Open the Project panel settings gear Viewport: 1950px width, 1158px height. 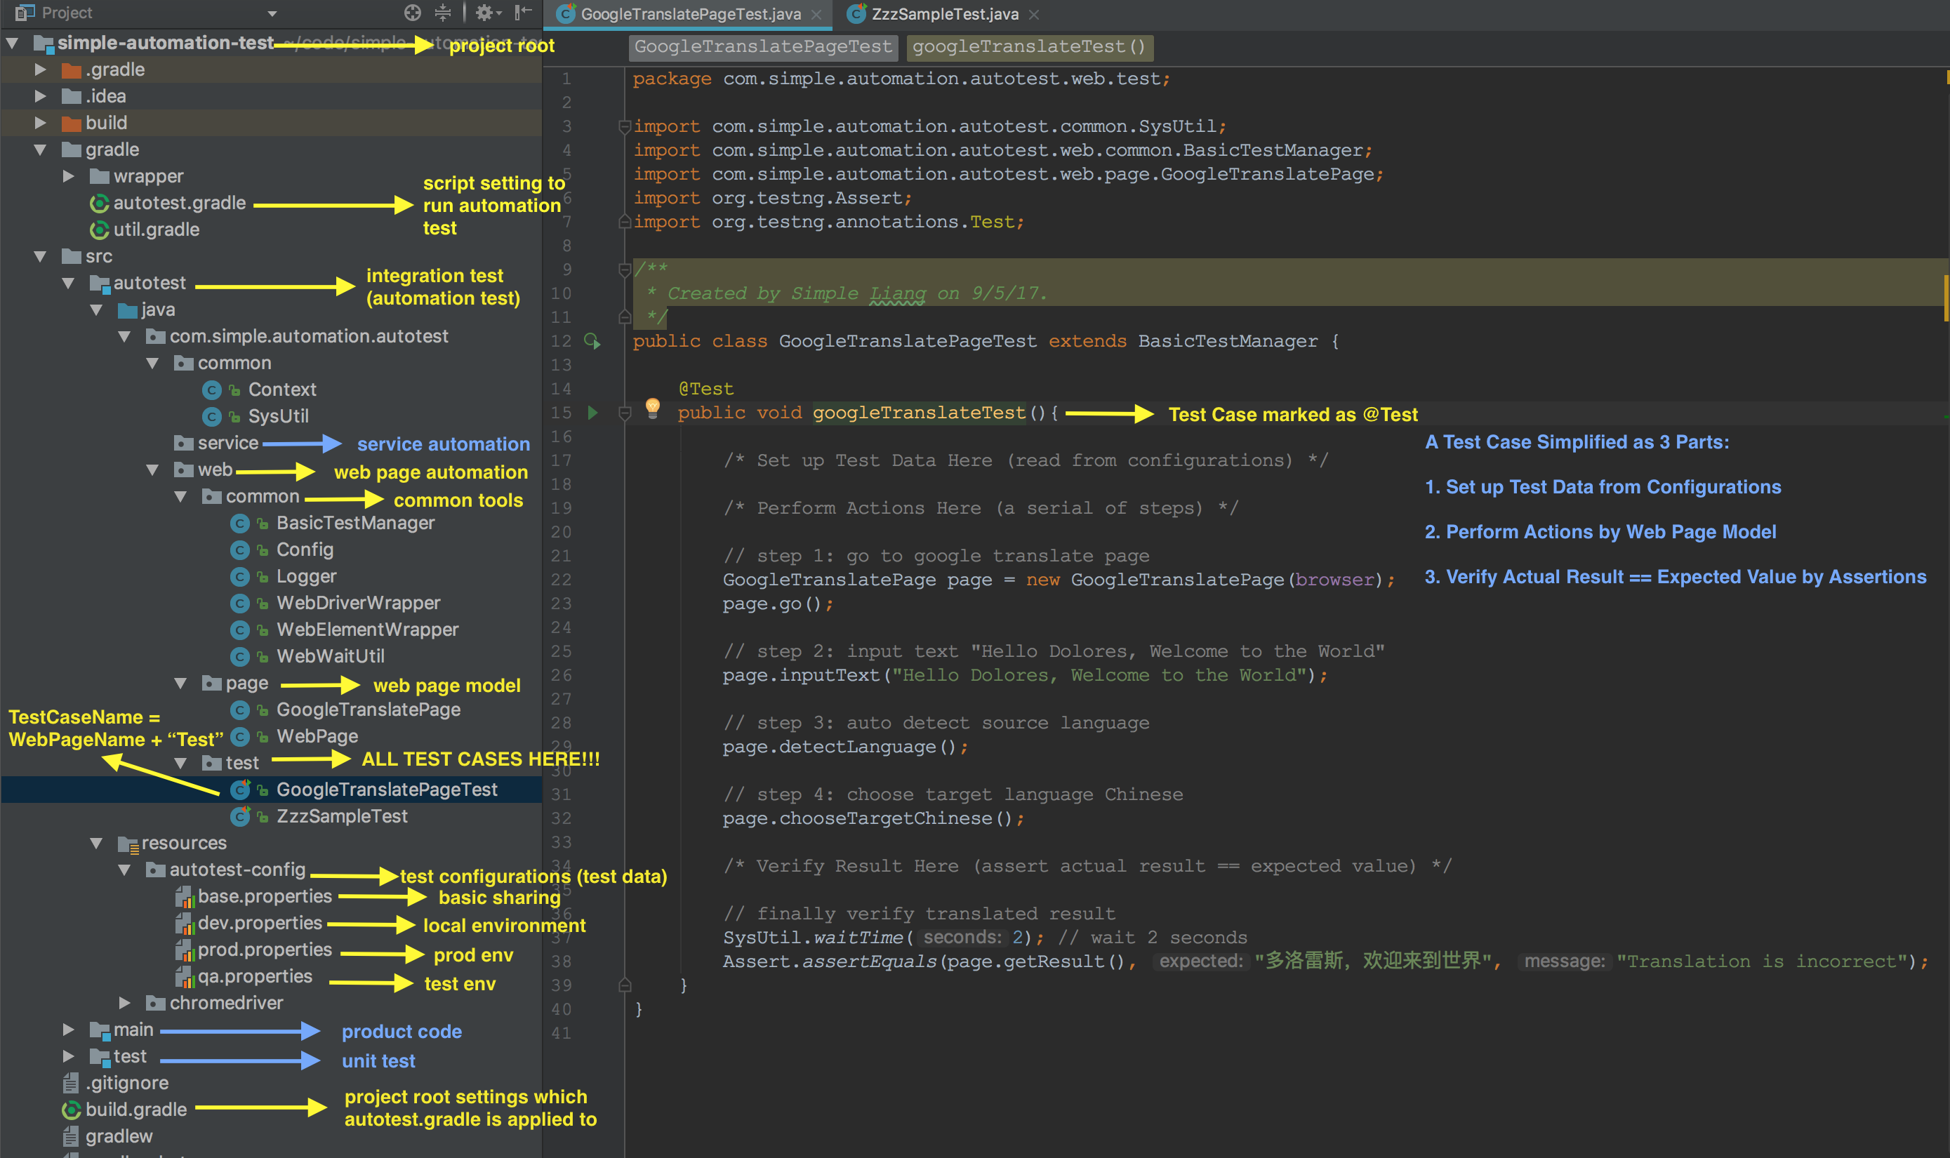click(484, 13)
